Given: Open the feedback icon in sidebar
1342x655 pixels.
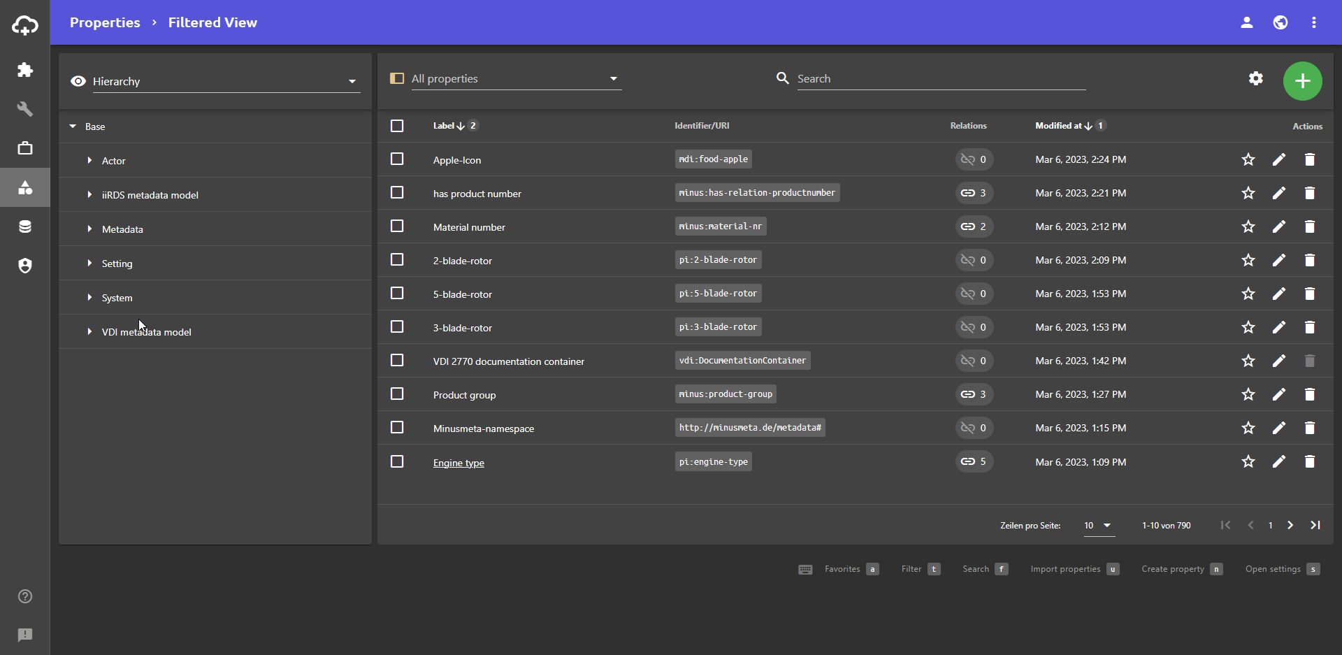Looking at the screenshot, I should coord(25,635).
